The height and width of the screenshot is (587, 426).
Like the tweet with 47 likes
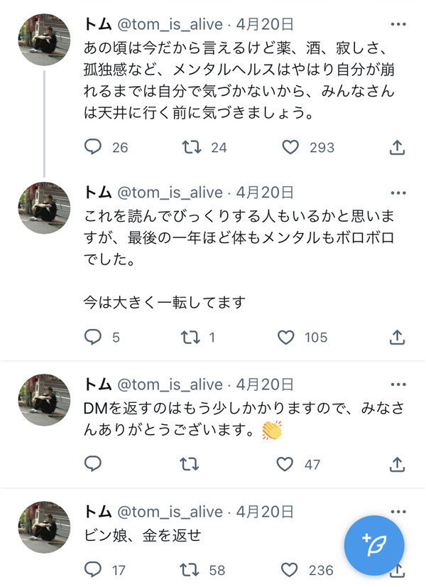coord(285,465)
